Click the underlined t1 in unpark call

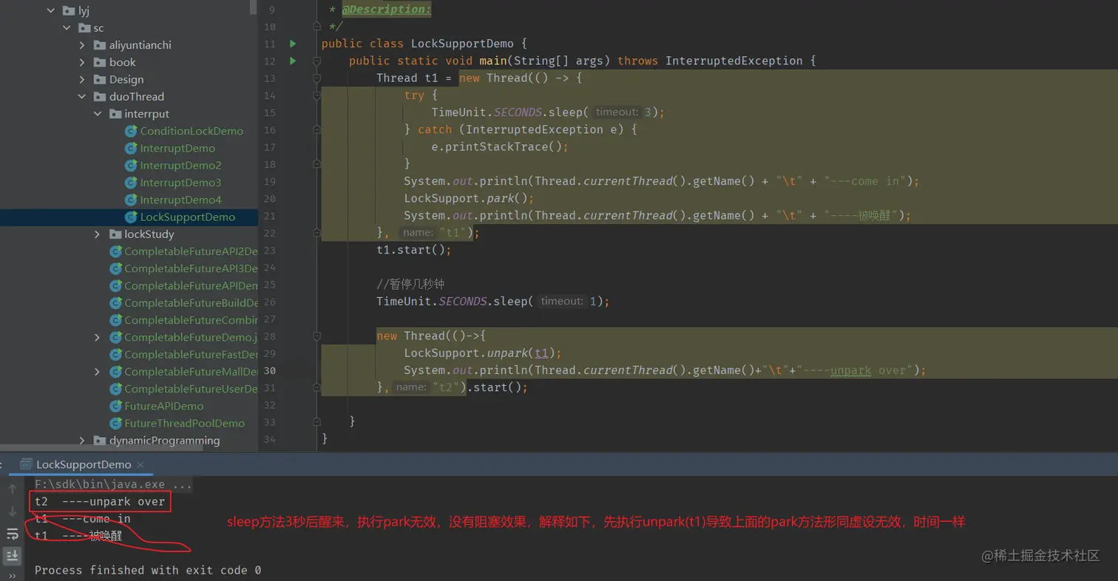point(542,353)
